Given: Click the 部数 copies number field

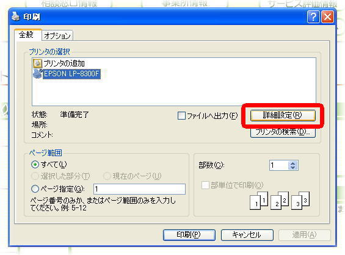Looking at the screenshot, I should 279,165.
